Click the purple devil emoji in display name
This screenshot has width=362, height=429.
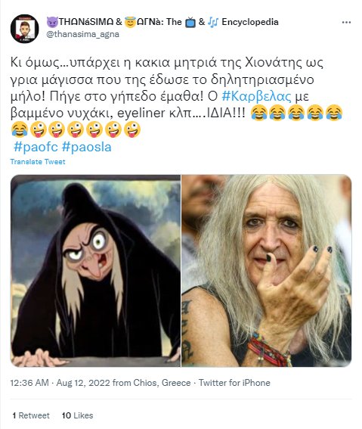pyautogui.click(x=52, y=22)
